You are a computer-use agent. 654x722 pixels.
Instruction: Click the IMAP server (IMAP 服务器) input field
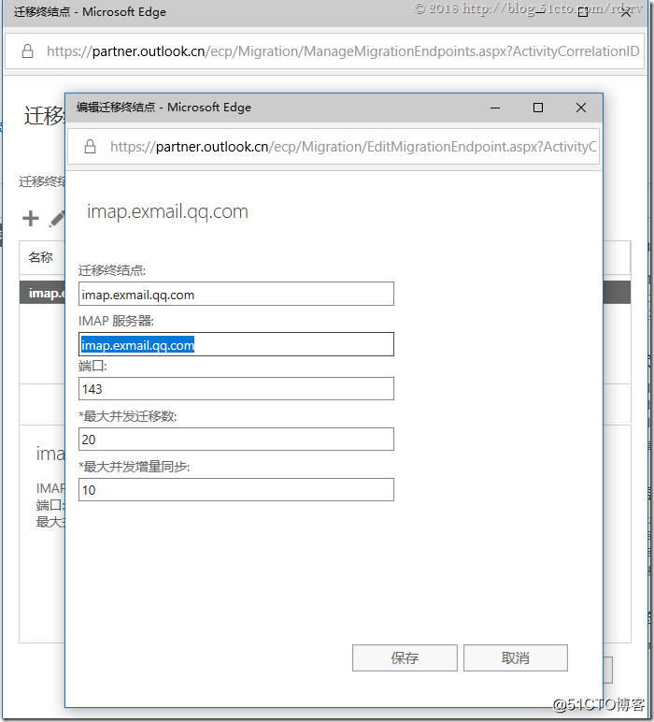[x=236, y=344]
